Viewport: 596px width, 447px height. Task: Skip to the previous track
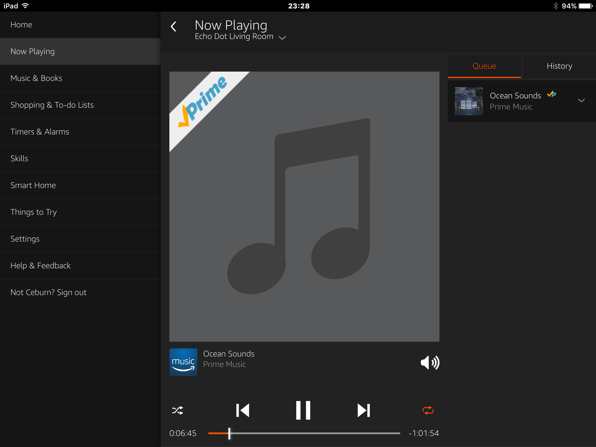(243, 410)
